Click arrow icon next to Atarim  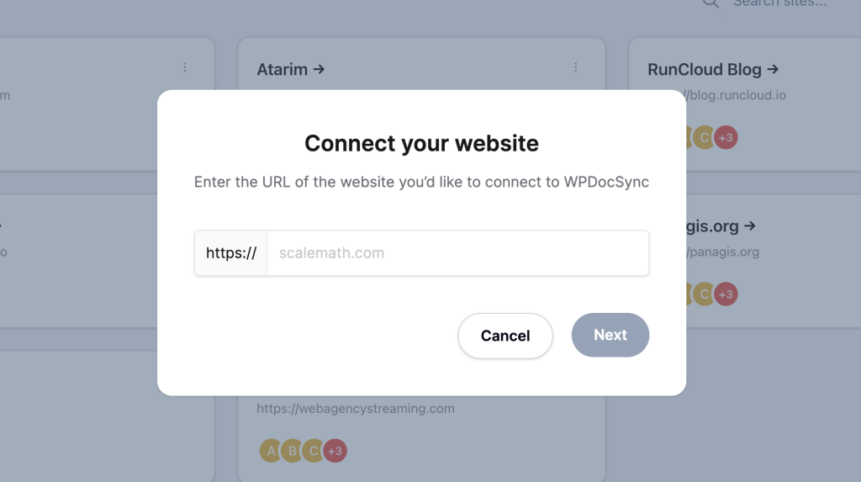(319, 69)
